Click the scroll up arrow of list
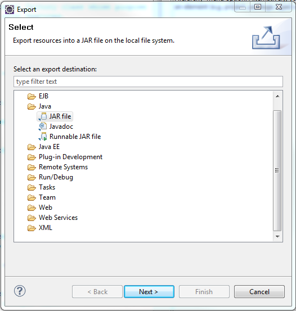 coord(277,96)
